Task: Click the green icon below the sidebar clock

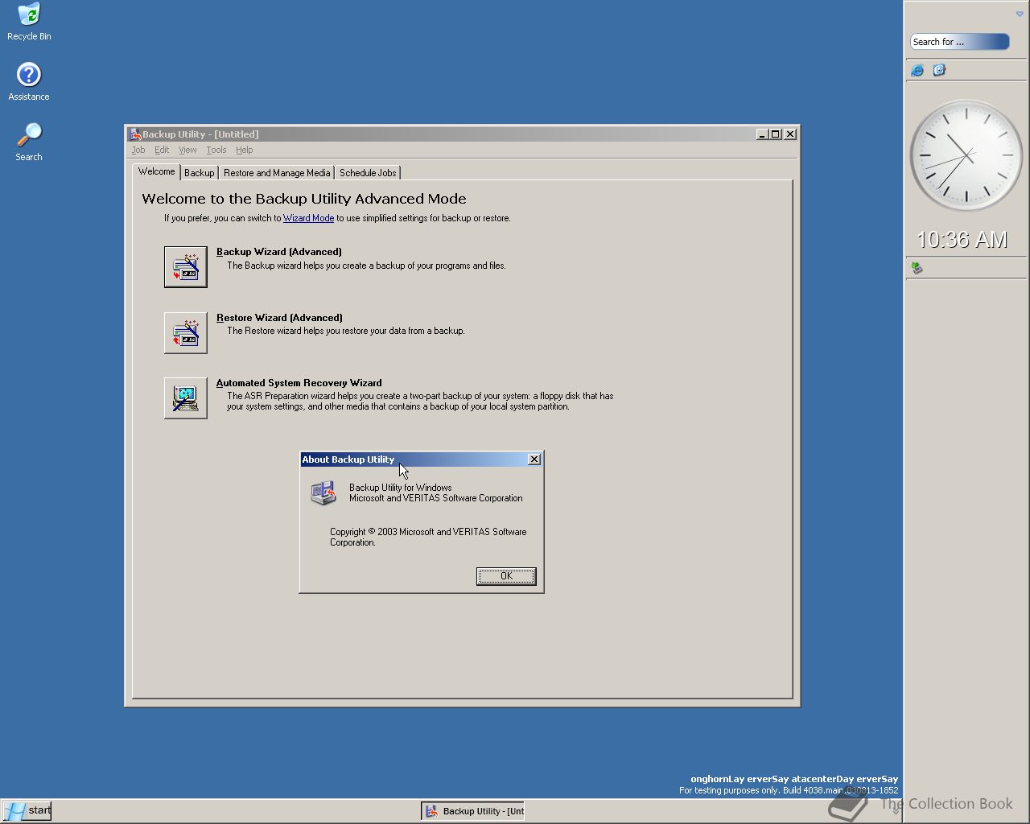Action: (917, 267)
